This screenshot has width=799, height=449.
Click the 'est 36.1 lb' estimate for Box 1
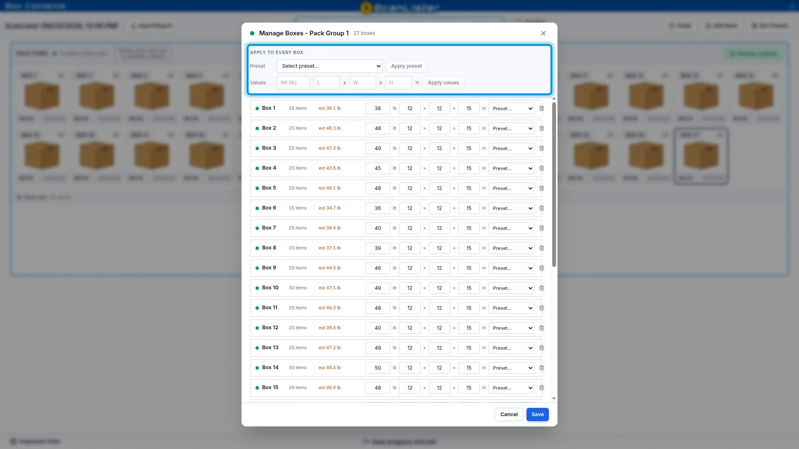tap(330, 109)
